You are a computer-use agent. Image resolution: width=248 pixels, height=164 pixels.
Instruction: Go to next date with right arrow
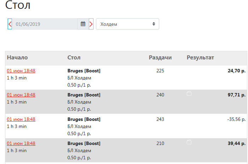tap(91, 24)
